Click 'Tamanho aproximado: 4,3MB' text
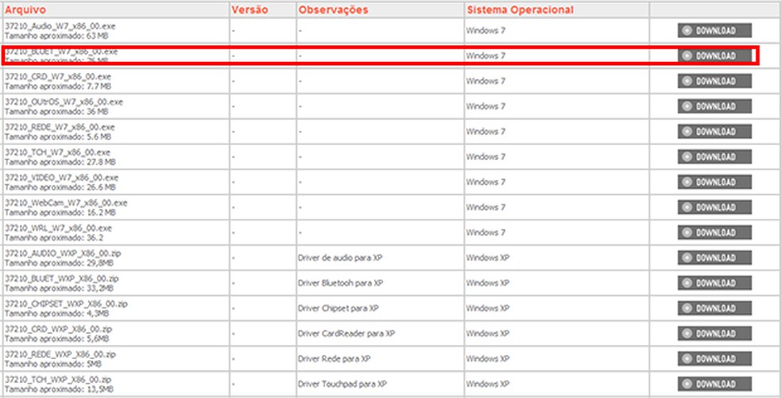This screenshot has height=398, width=781. point(57,314)
